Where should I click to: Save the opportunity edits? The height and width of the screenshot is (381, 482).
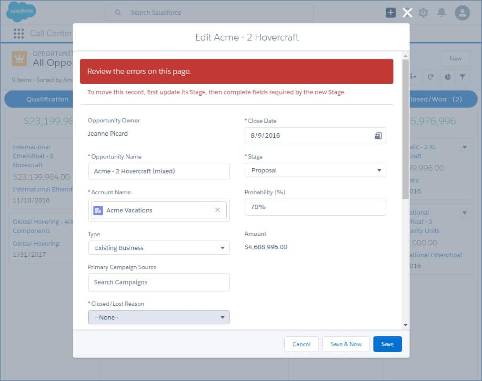(x=387, y=344)
